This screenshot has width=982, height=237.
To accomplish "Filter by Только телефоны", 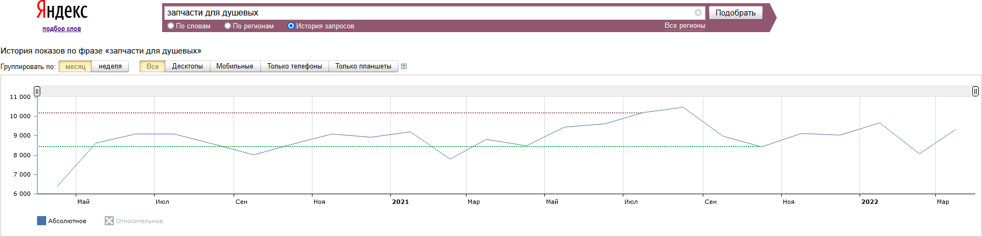I will (294, 66).
